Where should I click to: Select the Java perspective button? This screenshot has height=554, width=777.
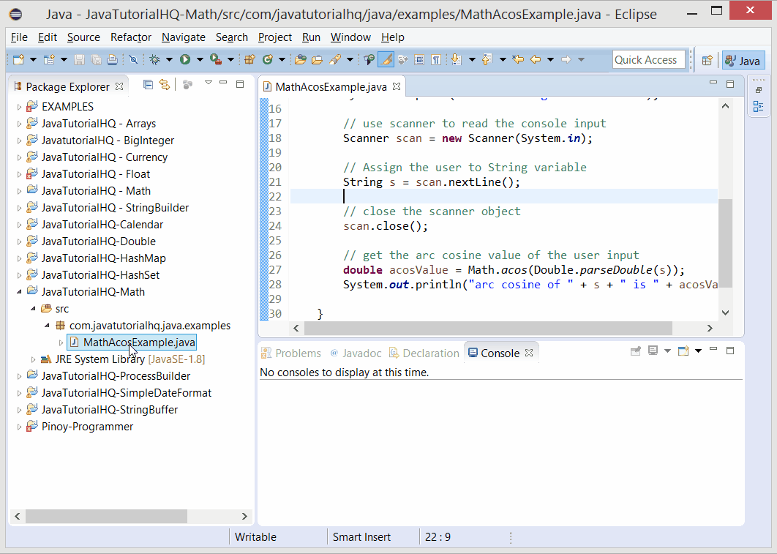pyautogui.click(x=743, y=61)
